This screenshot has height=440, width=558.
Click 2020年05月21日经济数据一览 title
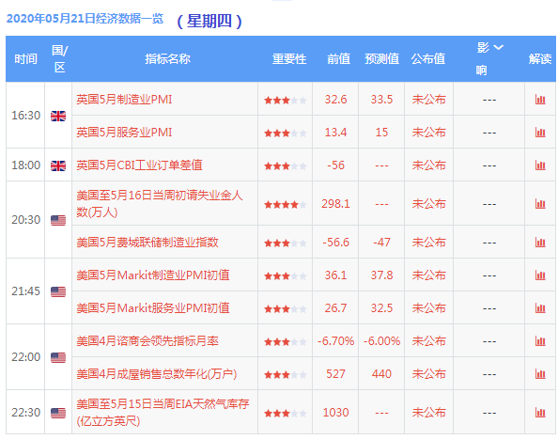tap(85, 18)
